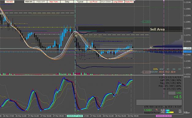Click the 1.12636 price scale value

coord(187,42)
